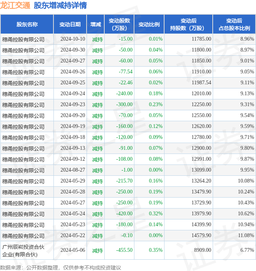The height and width of the screenshot is (271, 256).
Task: Click 穗甬控股有限公司 in the 2024-05-22 row
Action: click(23, 236)
